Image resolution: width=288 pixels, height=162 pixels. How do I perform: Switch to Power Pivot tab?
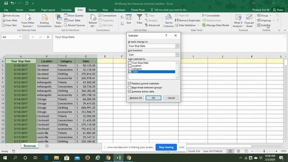[138, 10]
